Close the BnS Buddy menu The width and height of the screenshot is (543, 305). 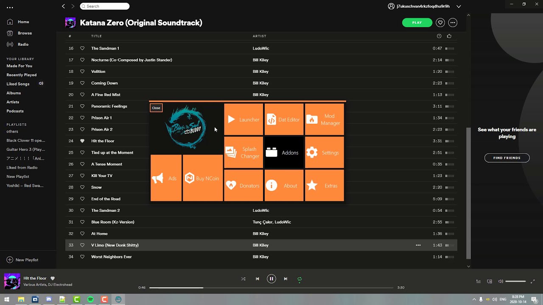click(x=156, y=108)
